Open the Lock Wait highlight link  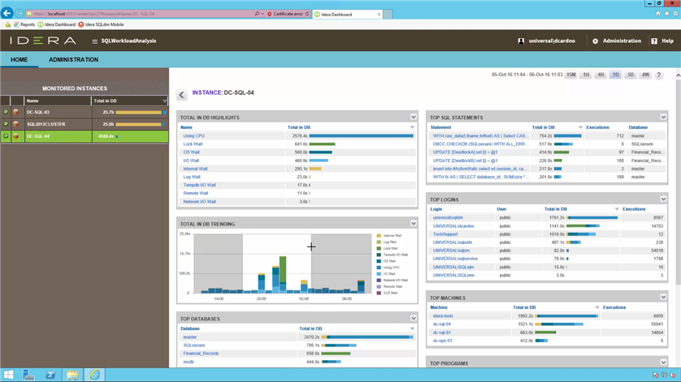click(193, 144)
